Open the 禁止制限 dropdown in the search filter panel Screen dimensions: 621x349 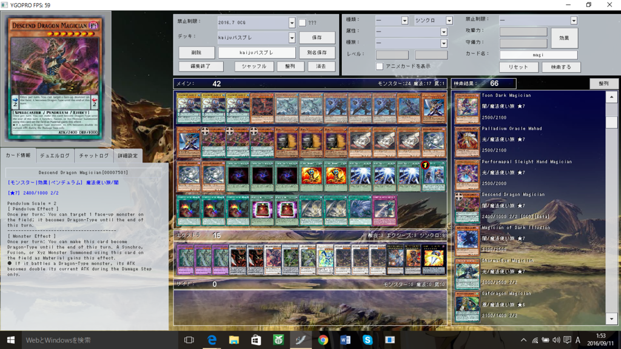pos(539,20)
